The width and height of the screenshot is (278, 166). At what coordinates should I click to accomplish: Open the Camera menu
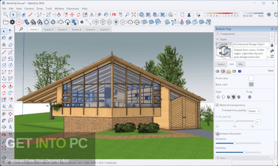[29, 9]
